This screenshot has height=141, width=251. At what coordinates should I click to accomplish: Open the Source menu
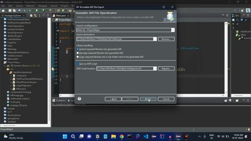(19, 6)
